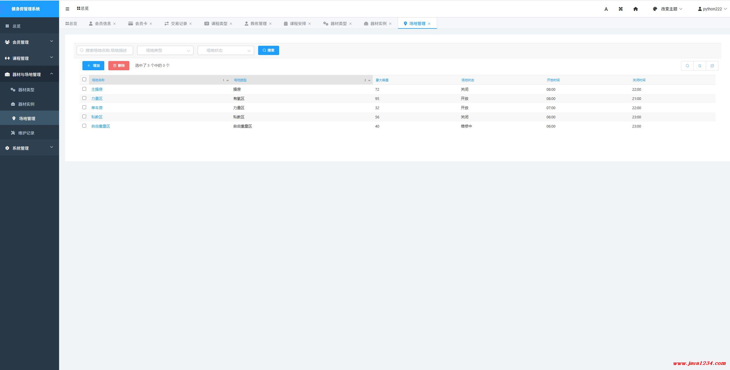
Task: Toggle the select-all checkbox in header
Action: (x=84, y=79)
